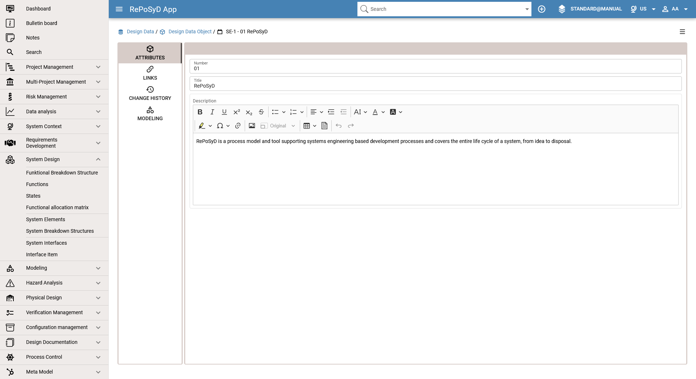Click the Verification Management icon
696x379 pixels.
[10, 312]
